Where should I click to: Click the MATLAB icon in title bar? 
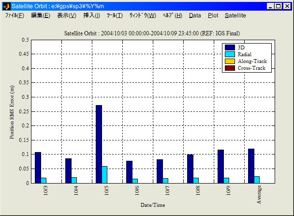tap(7, 6)
